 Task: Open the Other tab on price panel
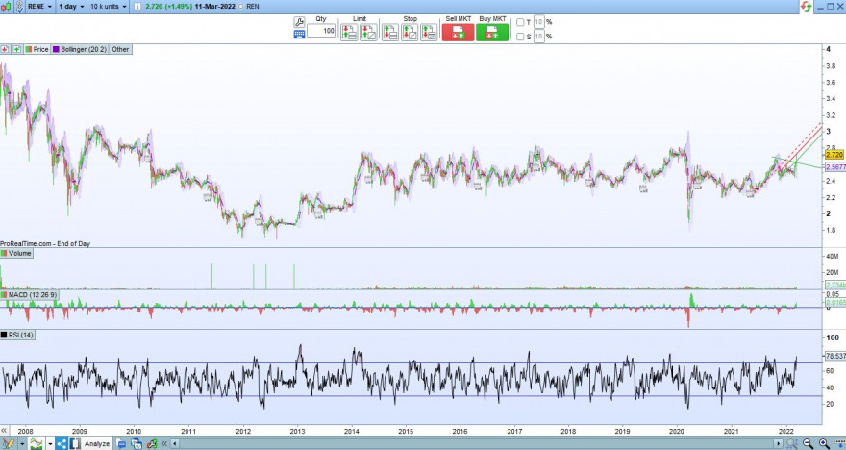coord(120,49)
